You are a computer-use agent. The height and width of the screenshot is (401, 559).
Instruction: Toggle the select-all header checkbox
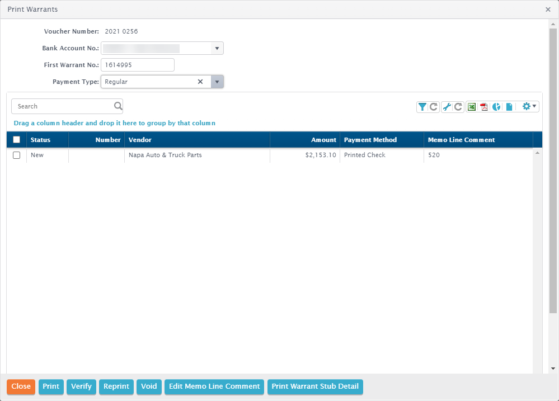pos(16,140)
